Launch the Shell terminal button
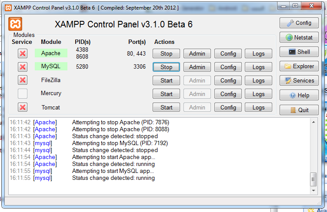This screenshot has width=327, height=212. pyautogui.click(x=299, y=52)
